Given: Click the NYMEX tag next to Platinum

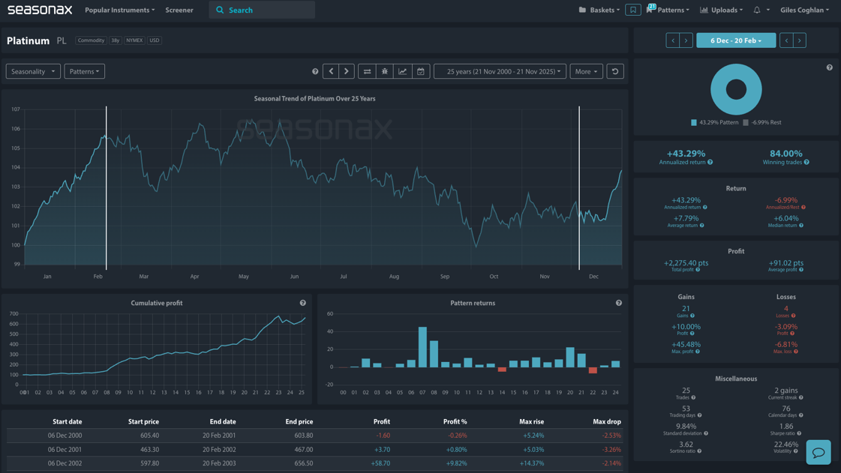Looking at the screenshot, I should click(x=134, y=40).
